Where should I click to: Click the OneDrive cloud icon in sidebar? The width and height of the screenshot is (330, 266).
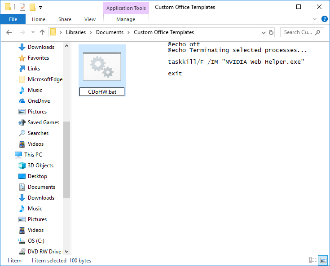tap(22, 101)
